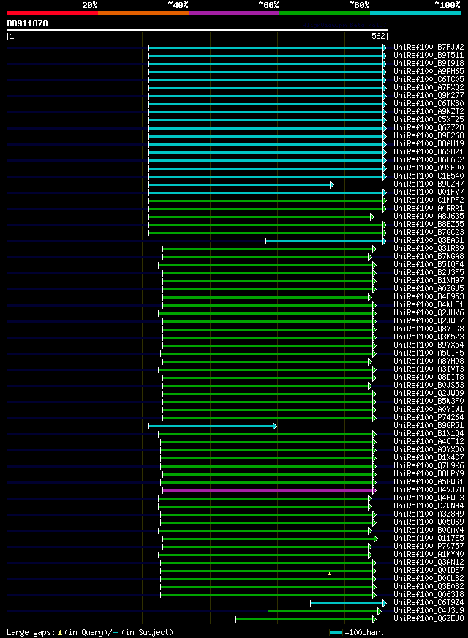Select UniRef100_B9GZH7 hit name
The width and height of the screenshot is (468, 638).
[429, 184]
